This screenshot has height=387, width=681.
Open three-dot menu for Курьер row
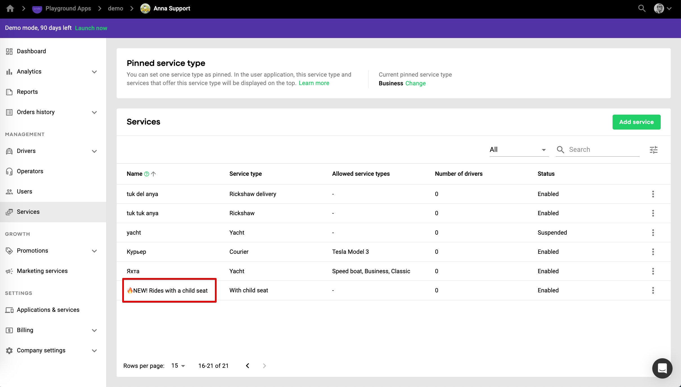click(x=653, y=252)
